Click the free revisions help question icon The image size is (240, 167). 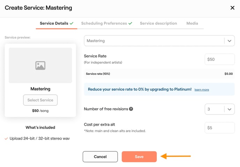131,109
